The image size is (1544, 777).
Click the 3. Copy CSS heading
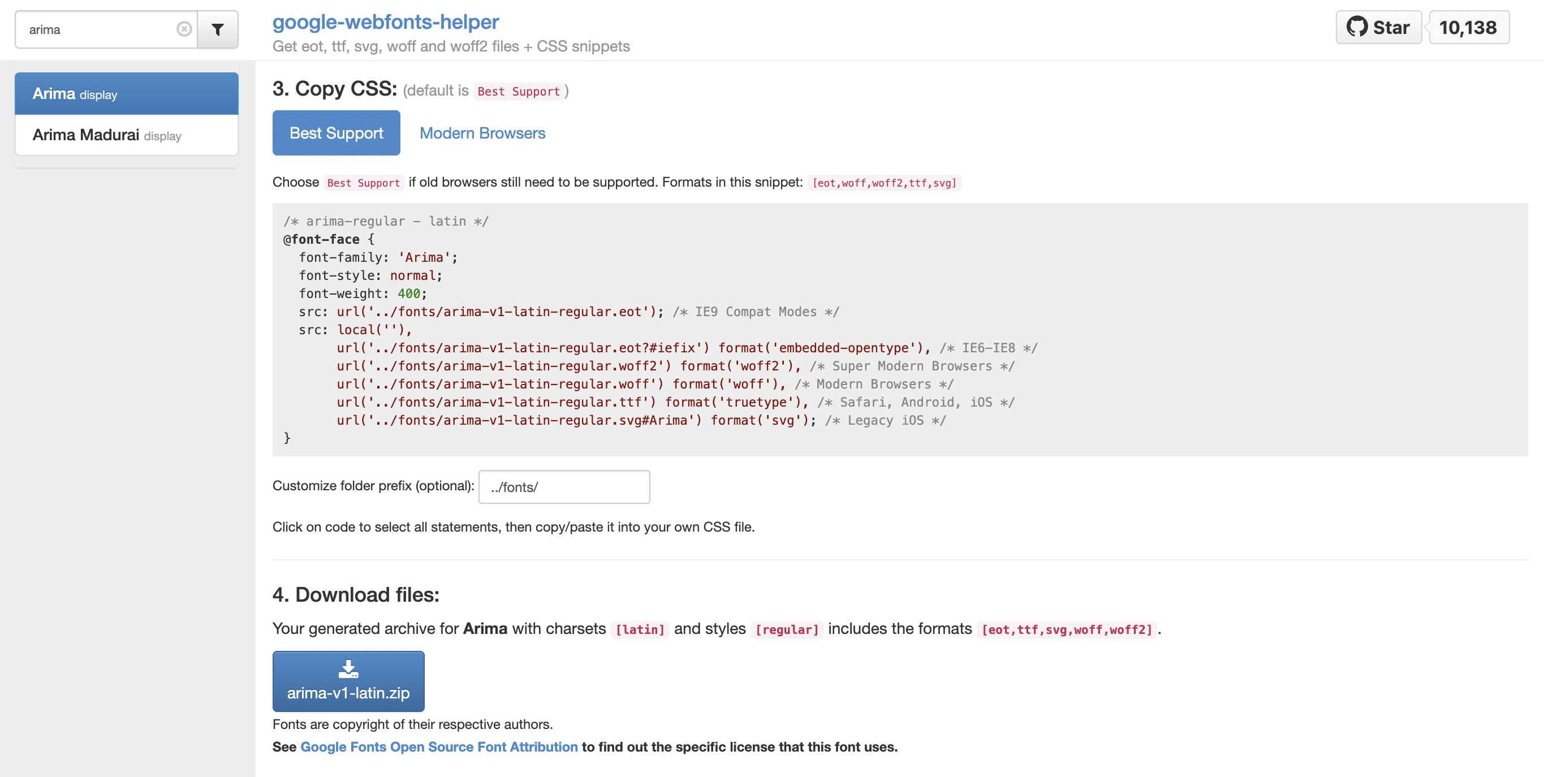click(x=334, y=89)
